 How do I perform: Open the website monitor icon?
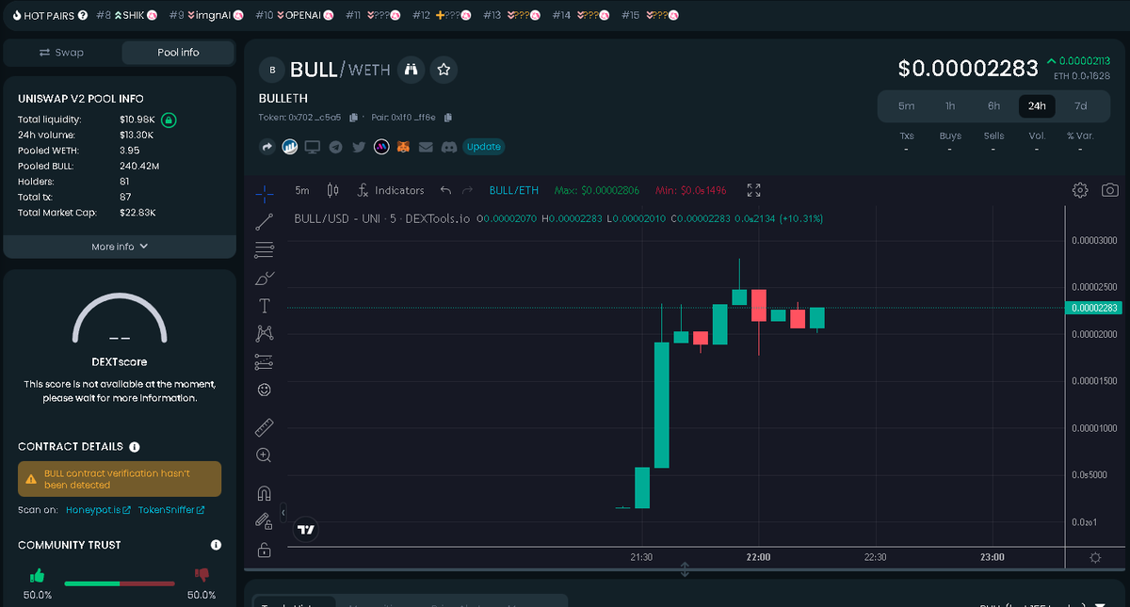(x=313, y=147)
